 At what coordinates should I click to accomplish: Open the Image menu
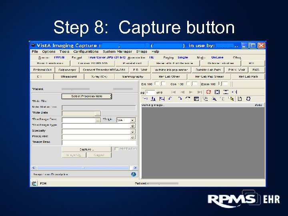pyautogui.click(x=142, y=52)
